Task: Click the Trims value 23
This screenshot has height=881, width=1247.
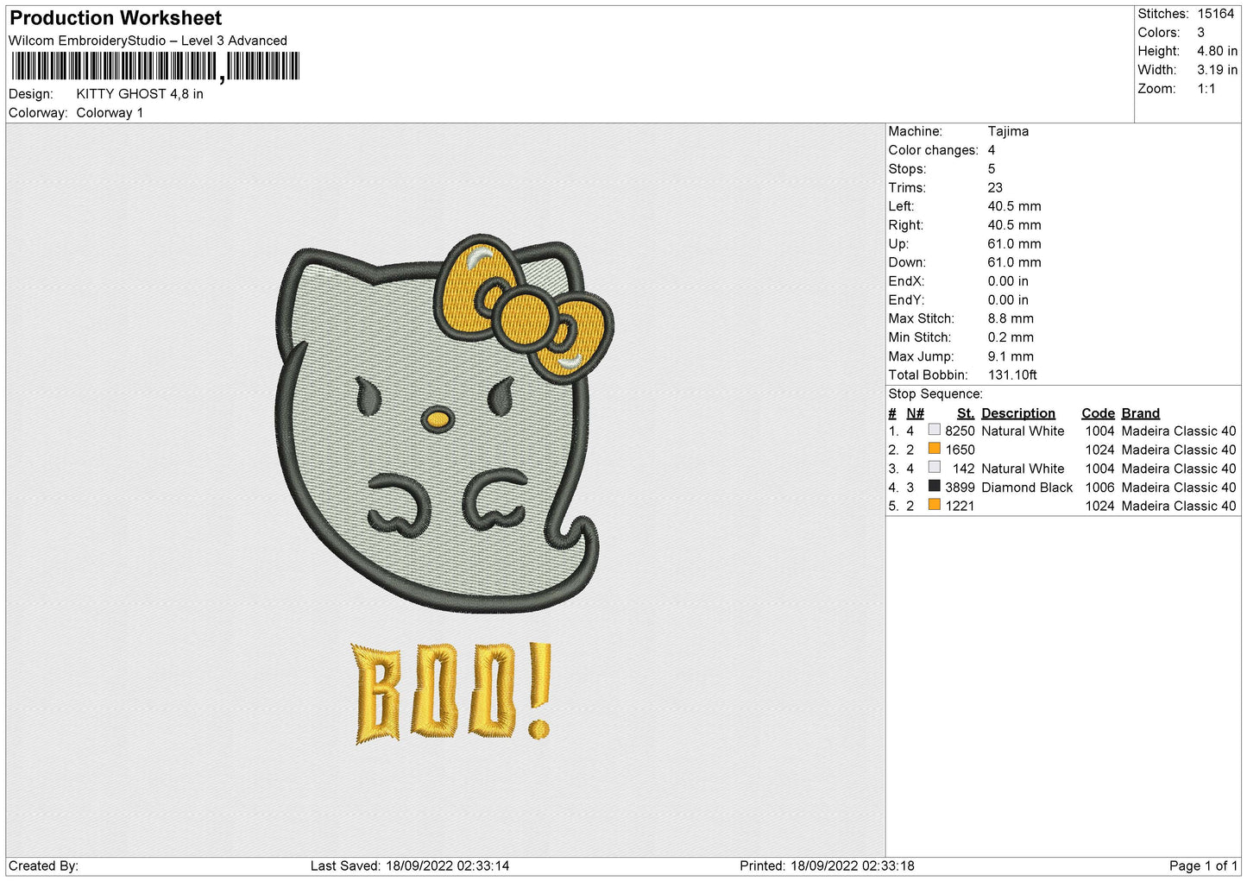Action: tap(995, 188)
